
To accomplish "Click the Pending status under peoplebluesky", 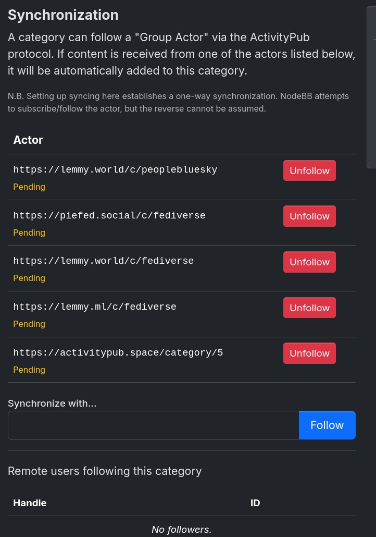I will pos(29,187).
